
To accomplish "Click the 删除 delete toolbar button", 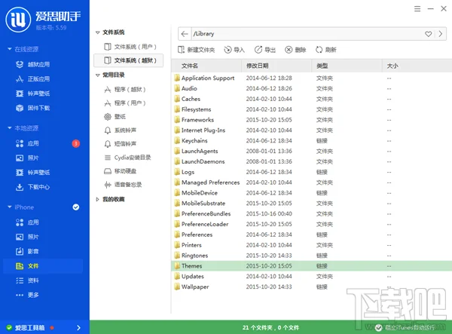I will click(295, 50).
